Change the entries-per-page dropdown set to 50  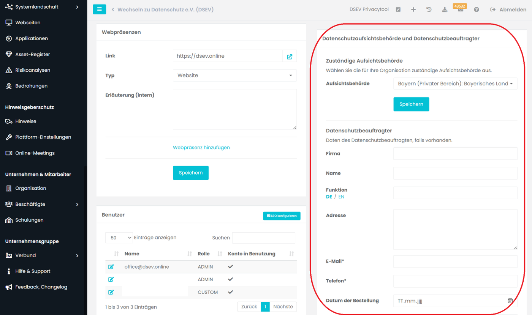119,238
